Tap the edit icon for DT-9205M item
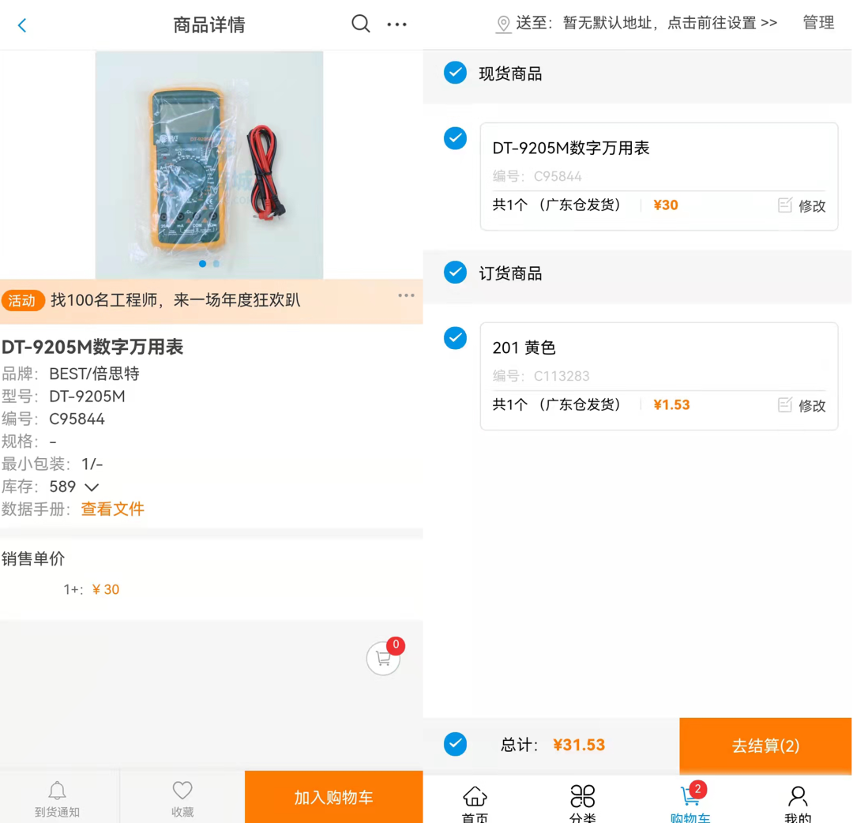 pos(785,205)
